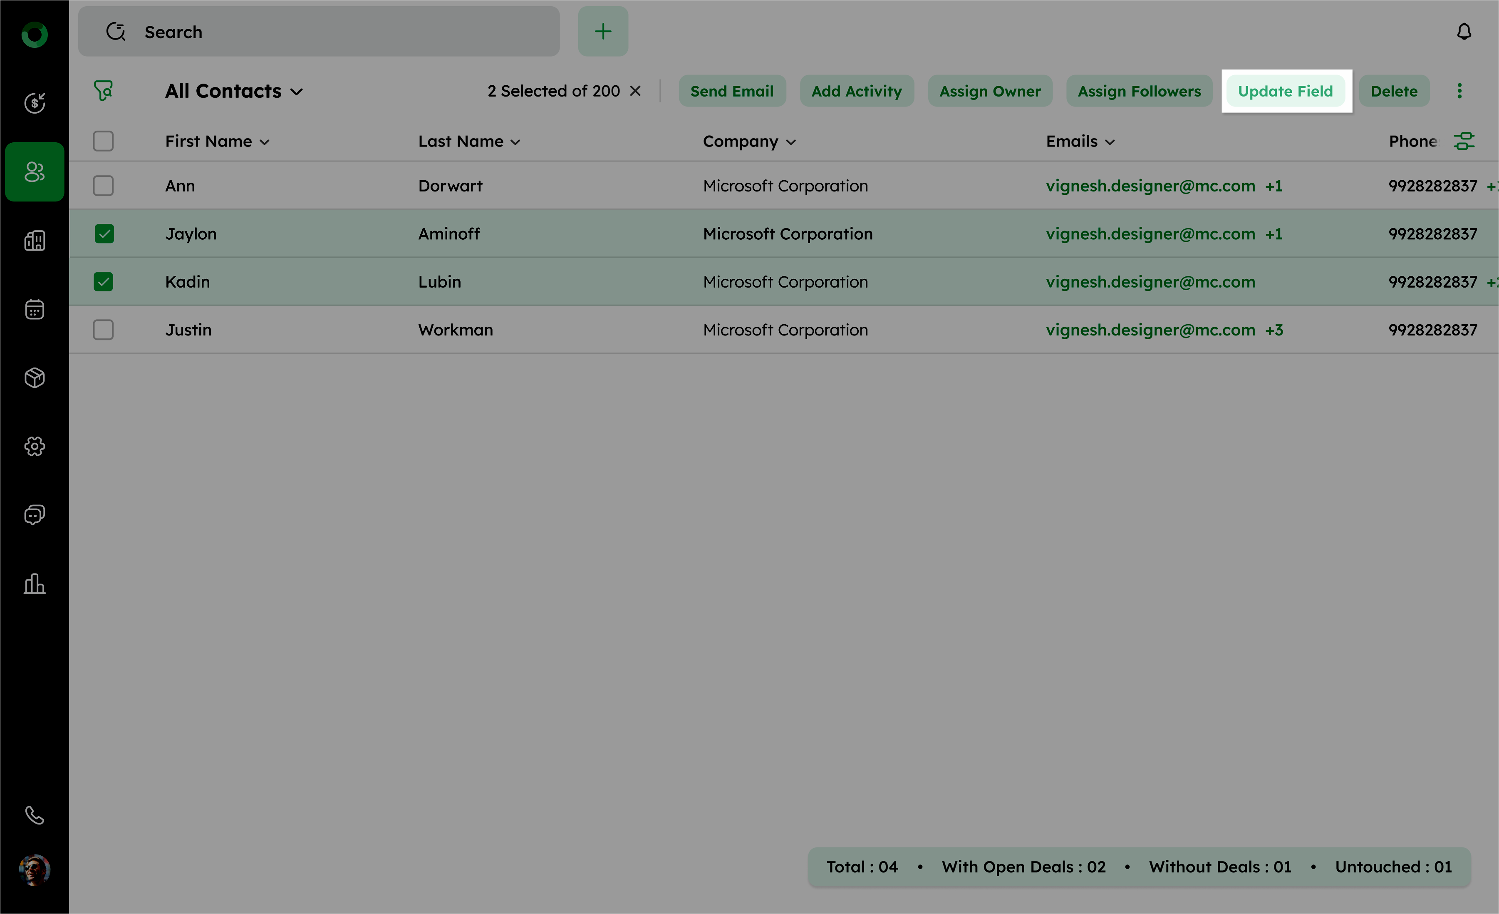Open the calendar activities sidebar icon

[x=35, y=309]
